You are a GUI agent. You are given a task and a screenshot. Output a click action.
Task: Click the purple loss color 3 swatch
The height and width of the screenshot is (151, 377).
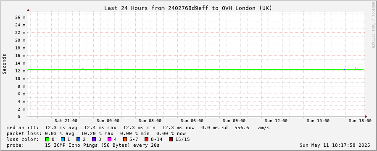pyautogui.click(x=94, y=139)
